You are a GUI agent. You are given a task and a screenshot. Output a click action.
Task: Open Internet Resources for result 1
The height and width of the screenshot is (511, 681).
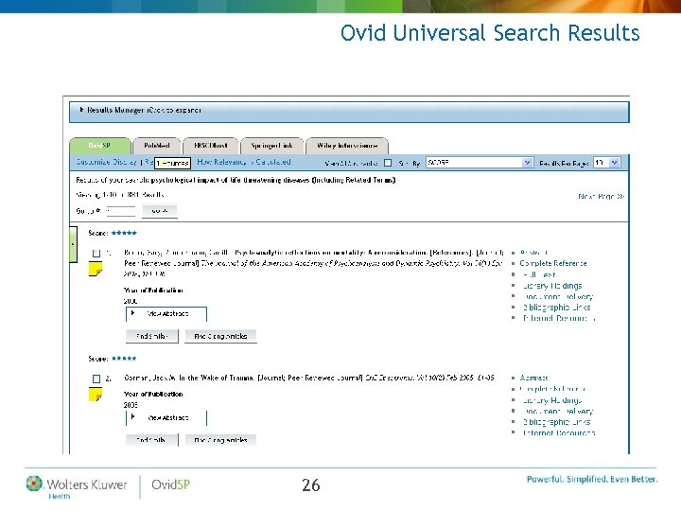(x=559, y=319)
